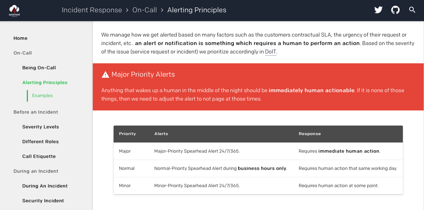This screenshot has width=424, height=210.
Task: Click the search magnifier icon
Action: 412,10
